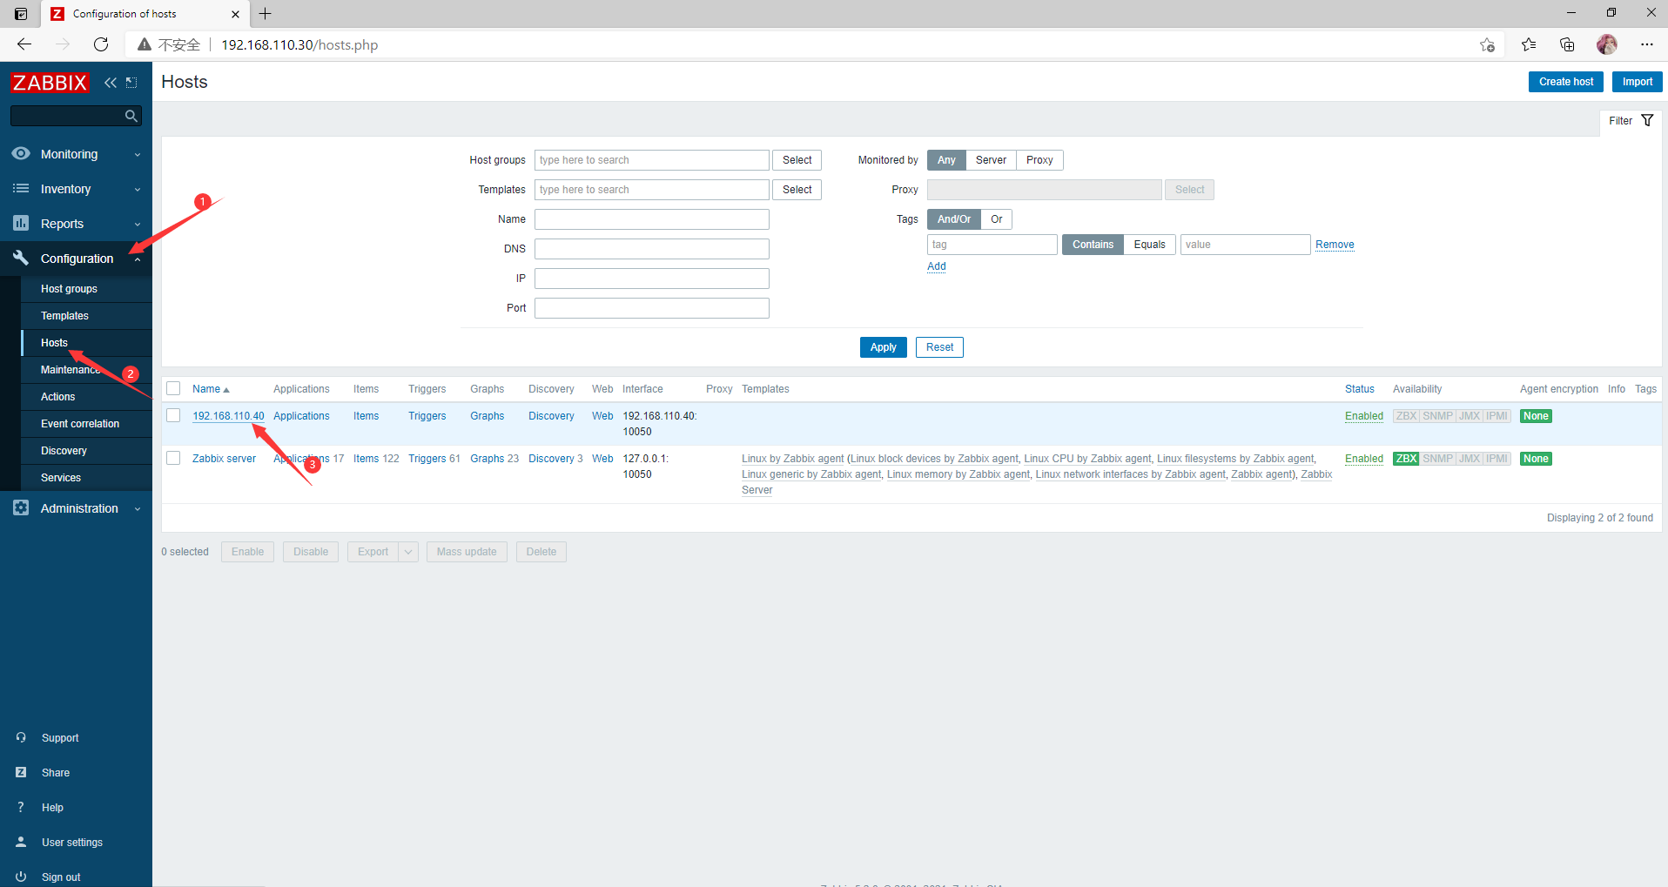Open the Hosts submenu item
Image resolution: width=1668 pixels, height=887 pixels.
pos(54,343)
